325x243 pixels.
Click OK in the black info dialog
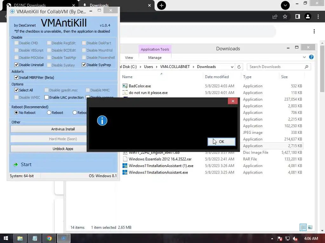point(221,141)
